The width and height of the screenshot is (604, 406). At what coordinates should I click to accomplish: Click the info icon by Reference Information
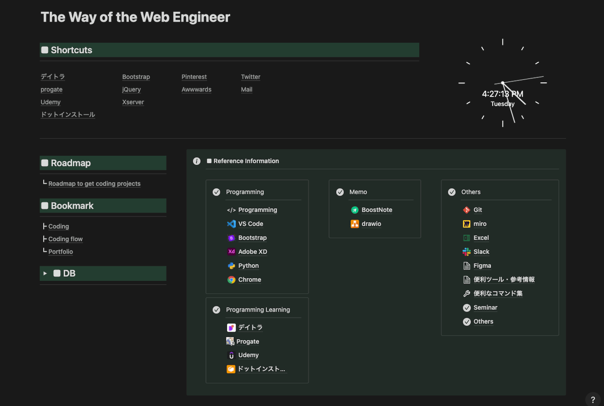click(197, 161)
